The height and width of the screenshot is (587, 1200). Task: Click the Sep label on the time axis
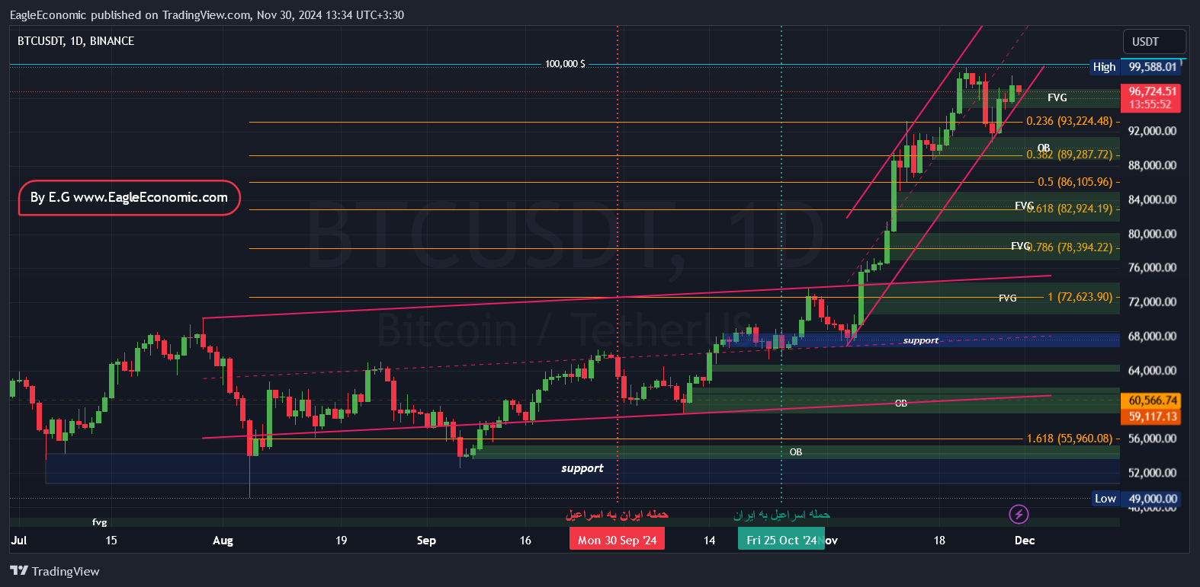click(426, 540)
